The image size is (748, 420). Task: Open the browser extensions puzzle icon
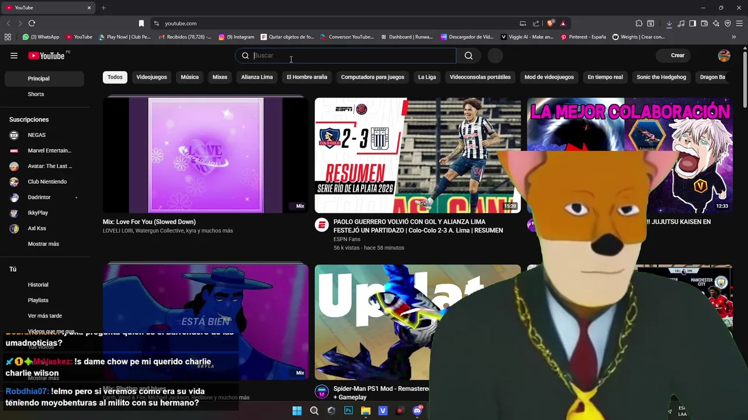[x=639, y=23]
